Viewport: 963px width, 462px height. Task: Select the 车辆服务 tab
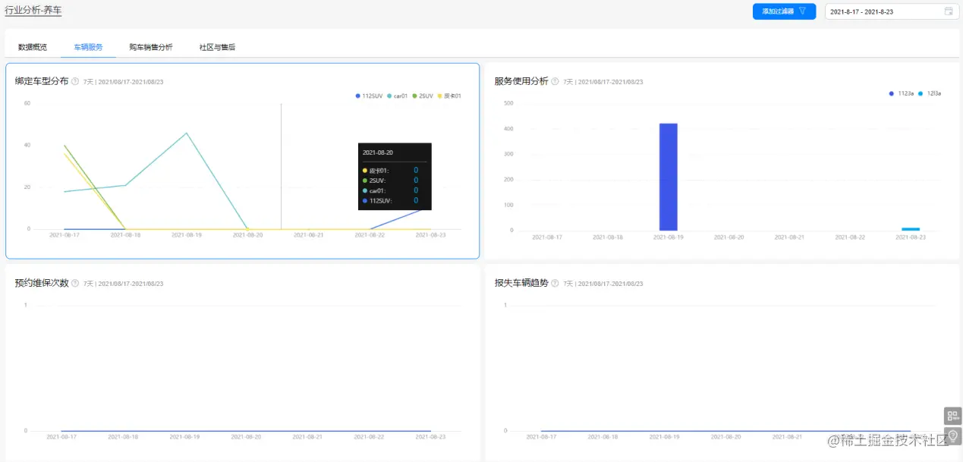[88, 47]
